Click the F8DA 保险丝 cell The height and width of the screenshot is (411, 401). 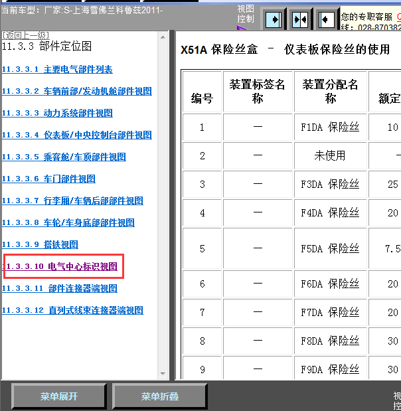tap(330, 341)
